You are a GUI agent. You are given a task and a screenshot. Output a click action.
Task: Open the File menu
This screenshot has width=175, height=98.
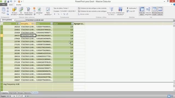pos(4,5)
